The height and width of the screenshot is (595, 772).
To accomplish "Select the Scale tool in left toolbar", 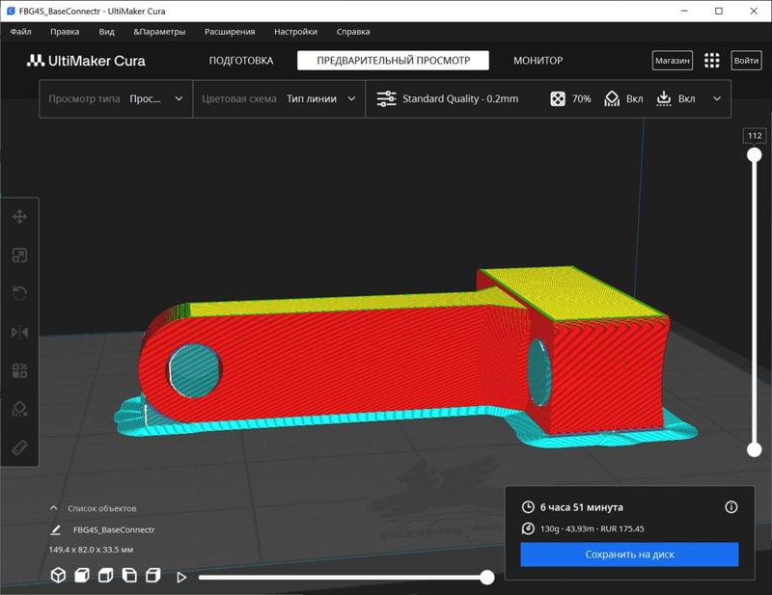I will click(19, 255).
